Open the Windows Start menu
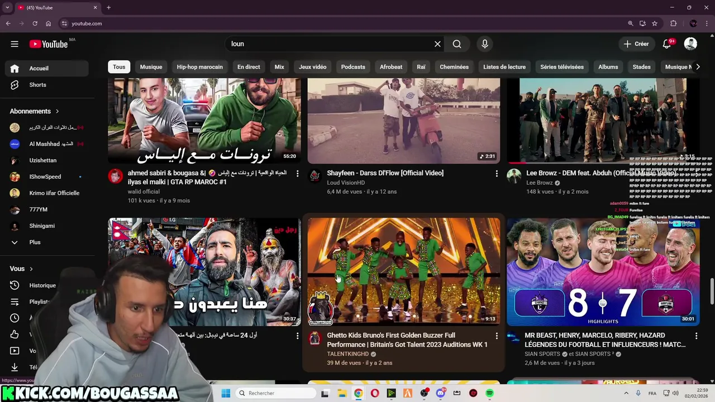Image resolution: width=715 pixels, height=402 pixels. tap(226, 393)
